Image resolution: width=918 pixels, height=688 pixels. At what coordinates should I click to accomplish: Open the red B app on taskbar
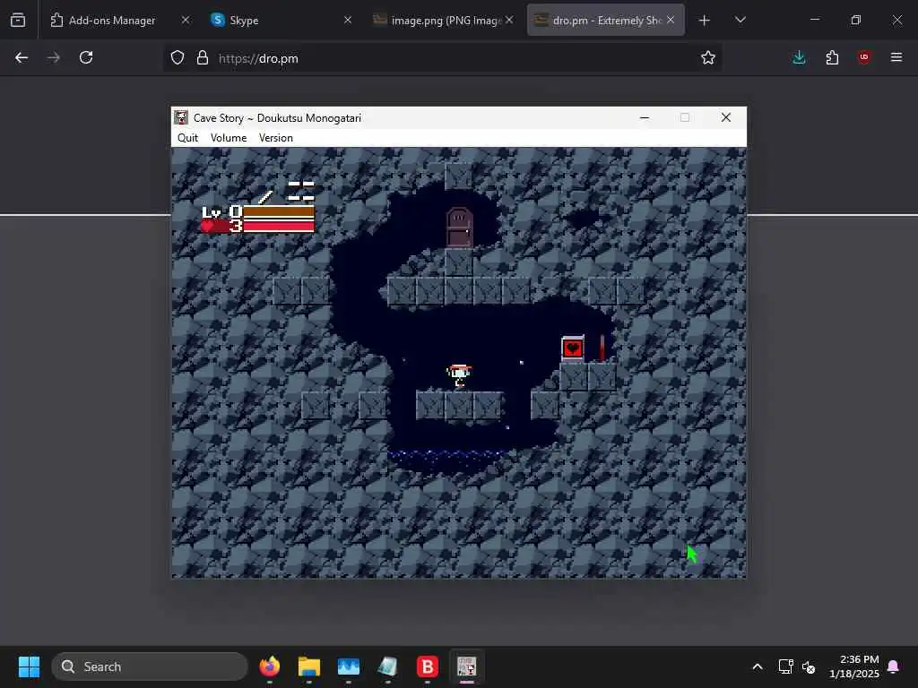coord(428,666)
